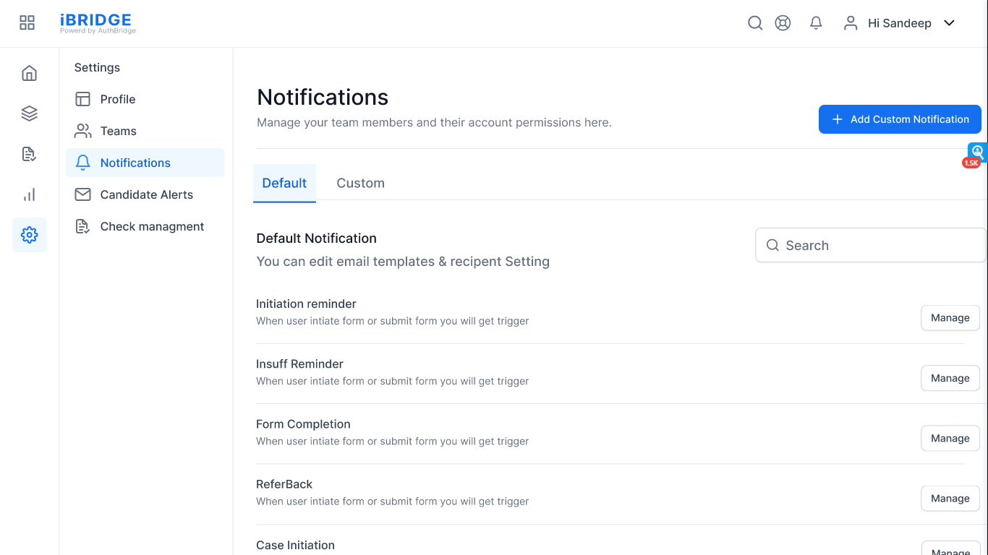This screenshot has height=555, width=988.
Task: Manage the Insuff Reminder notification
Action: tap(950, 378)
